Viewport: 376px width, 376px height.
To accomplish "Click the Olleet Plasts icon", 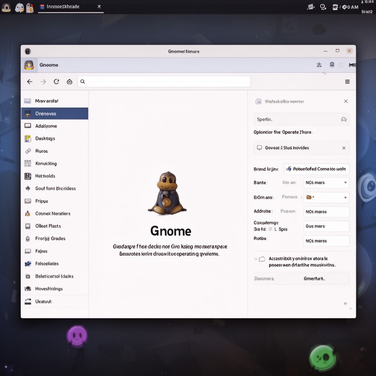I will [28, 226].
